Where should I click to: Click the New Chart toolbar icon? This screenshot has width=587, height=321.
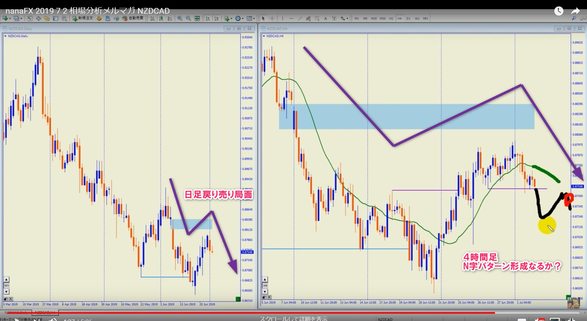tap(6, 19)
